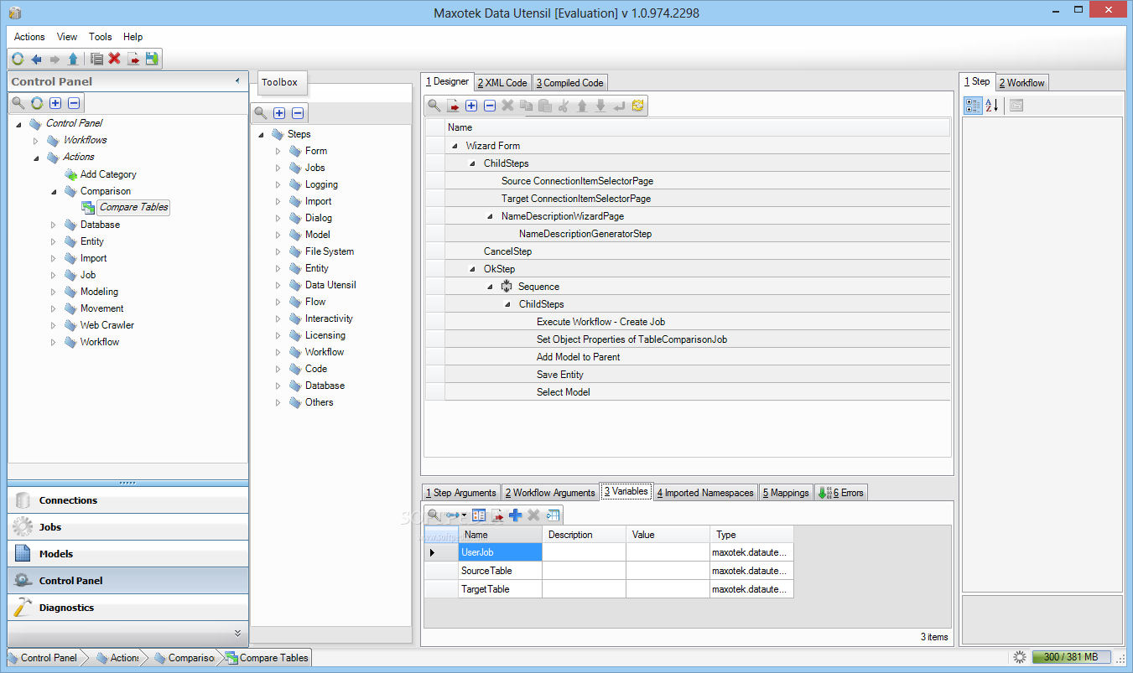Click the Designer toolbar export document icon
Viewport: 1133px width, 673px height.
click(453, 106)
